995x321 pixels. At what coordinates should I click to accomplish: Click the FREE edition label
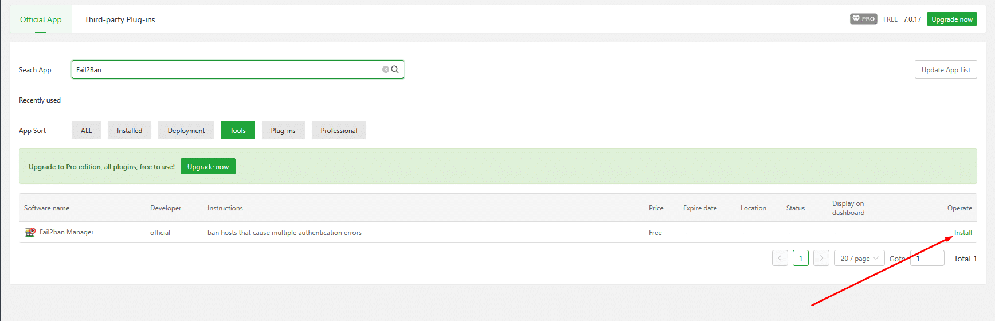tap(890, 19)
